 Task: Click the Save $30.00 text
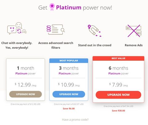(x=118, y=111)
